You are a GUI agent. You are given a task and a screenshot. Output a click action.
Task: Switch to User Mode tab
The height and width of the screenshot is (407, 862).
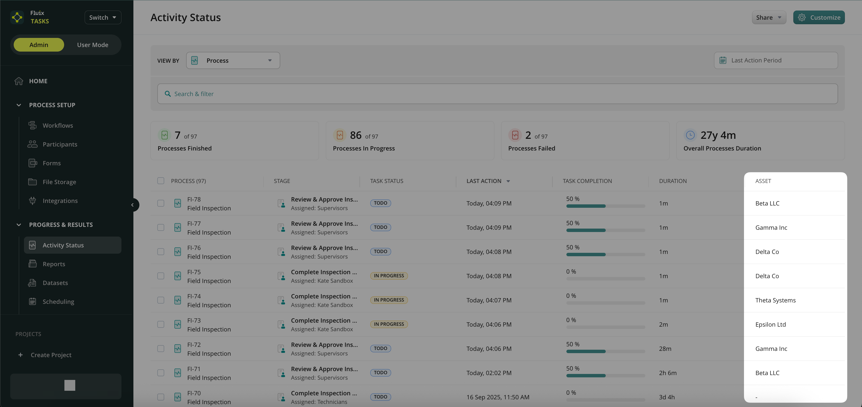[x=93, y=44]
